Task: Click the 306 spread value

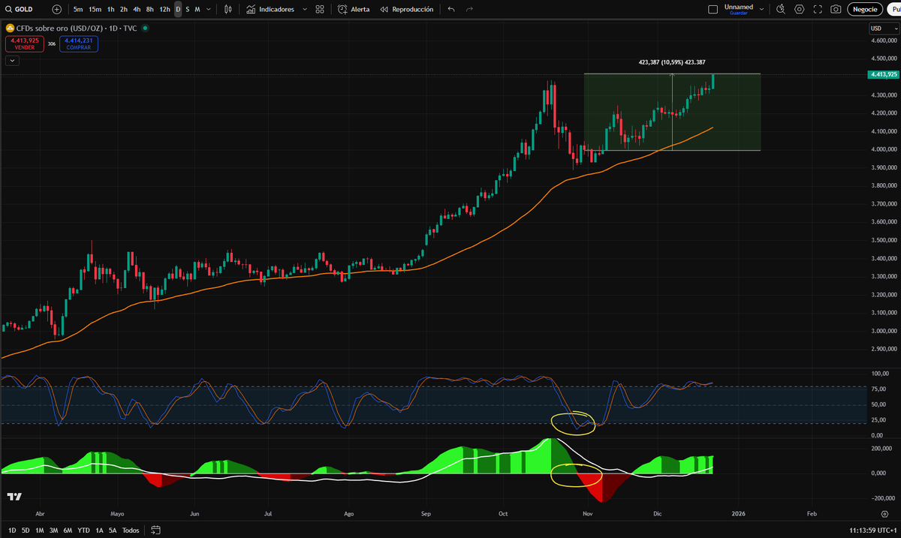Action: pos(52,44)
